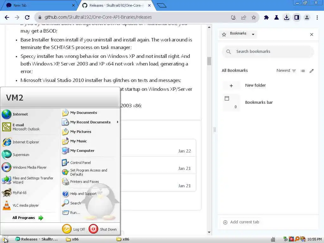Close the Releases GitHub tab

149,5
